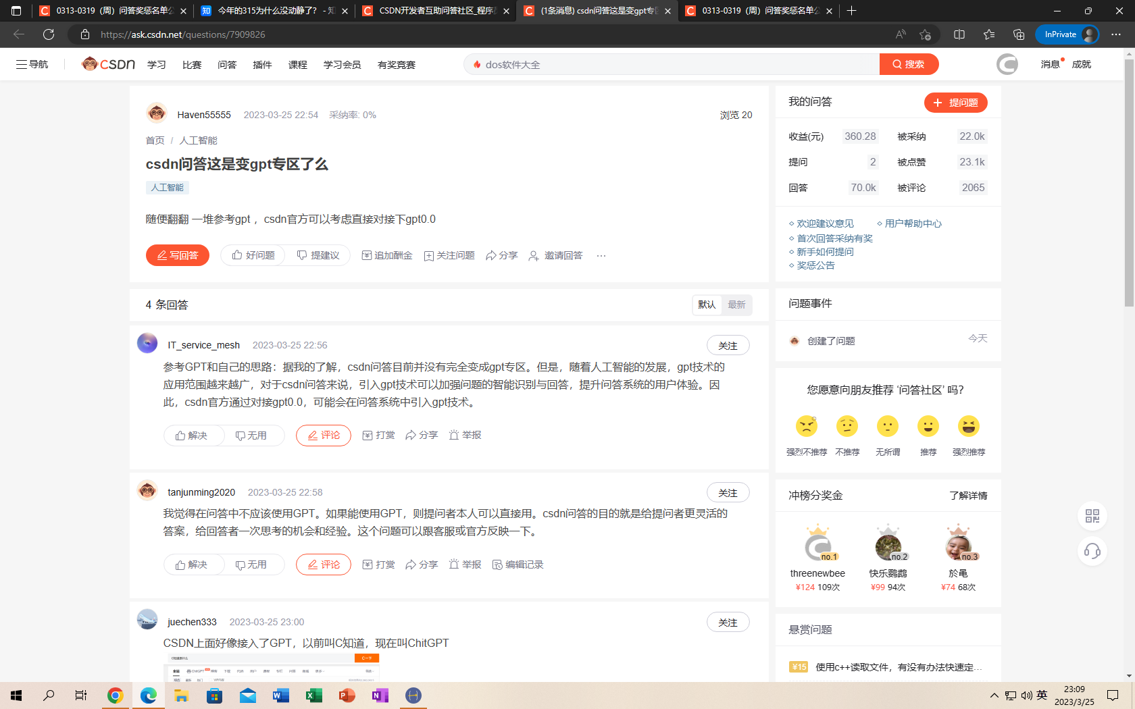1135x709 pixels.
Task: Open Excel from the taskbar
Action: [x=314, y=695]
